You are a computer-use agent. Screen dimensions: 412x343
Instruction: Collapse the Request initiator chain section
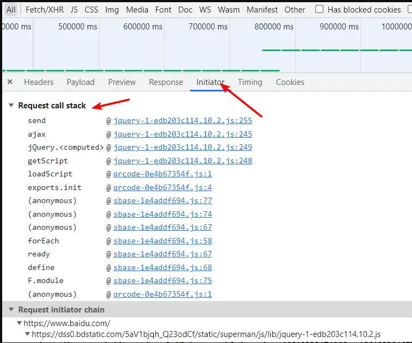tap(11, 309)
